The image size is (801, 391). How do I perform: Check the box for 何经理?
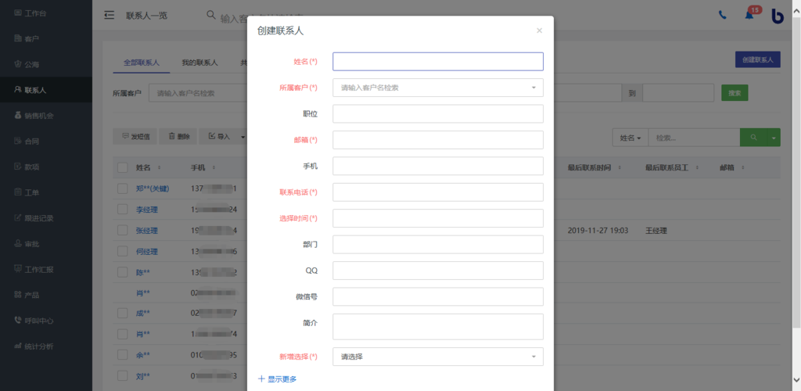click(123, 251)
